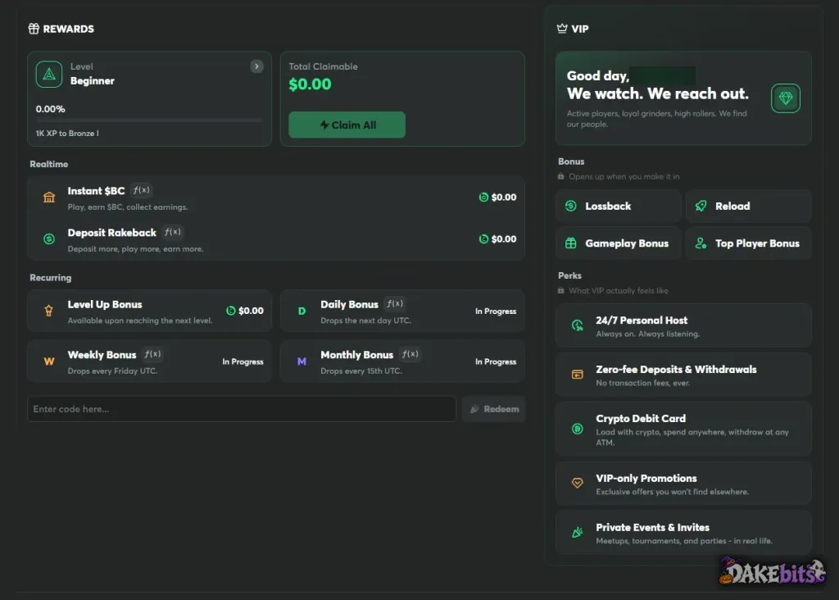
Task: Click Weekly Bonus 'In Progress' status
Action: (x=243, y=361)
